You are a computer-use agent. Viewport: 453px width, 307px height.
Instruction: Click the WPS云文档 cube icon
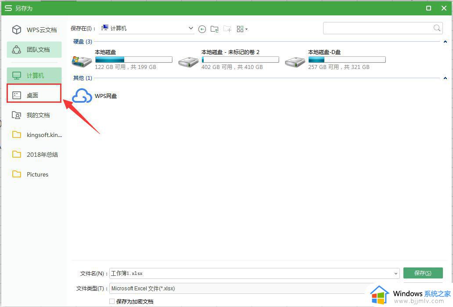pos(17,29)
